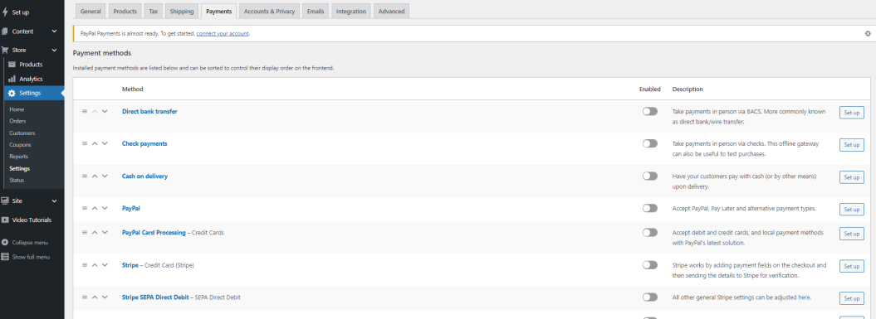Move Stripe Credit Card up
This screenshot has height=319, width=876.
click(95, 265)
